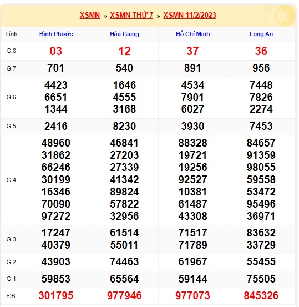Open the XSMN breadcrumb link

[90, 16]
